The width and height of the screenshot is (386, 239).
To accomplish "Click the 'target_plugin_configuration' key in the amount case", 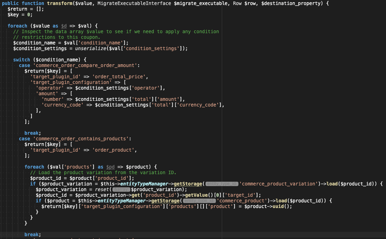I will pos(71,82).
